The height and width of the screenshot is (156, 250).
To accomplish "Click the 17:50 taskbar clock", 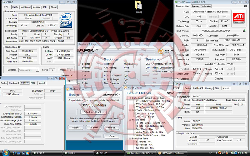I will [x=245, y=153].
